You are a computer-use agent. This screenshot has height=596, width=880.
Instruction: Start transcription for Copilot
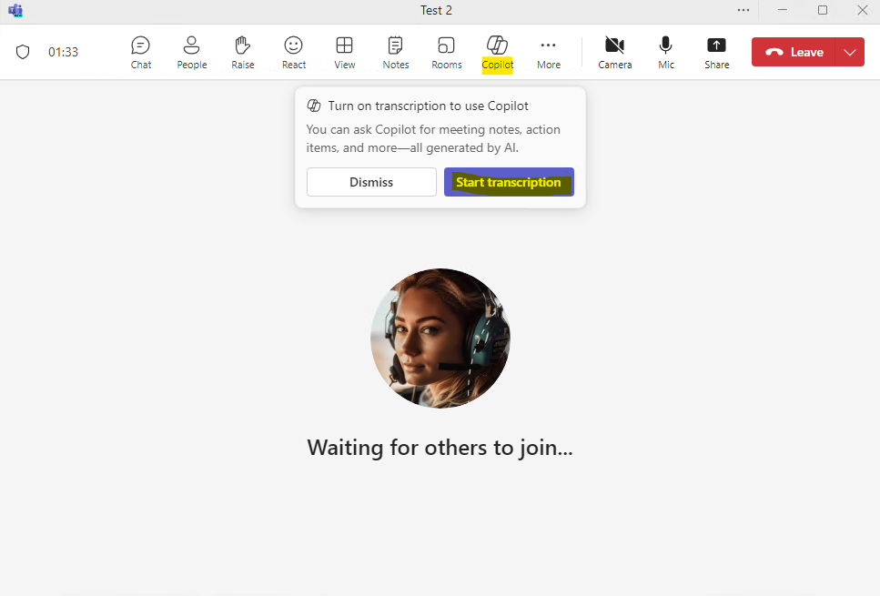click(x=509, y=182)
